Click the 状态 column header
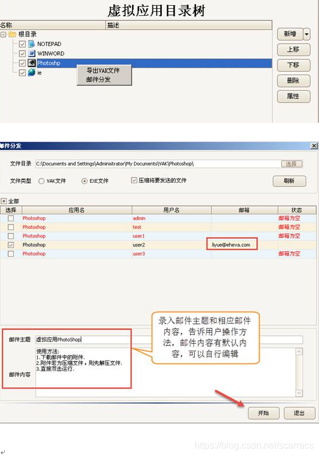This screenshot has width=319, height=456. coord(297,210)
